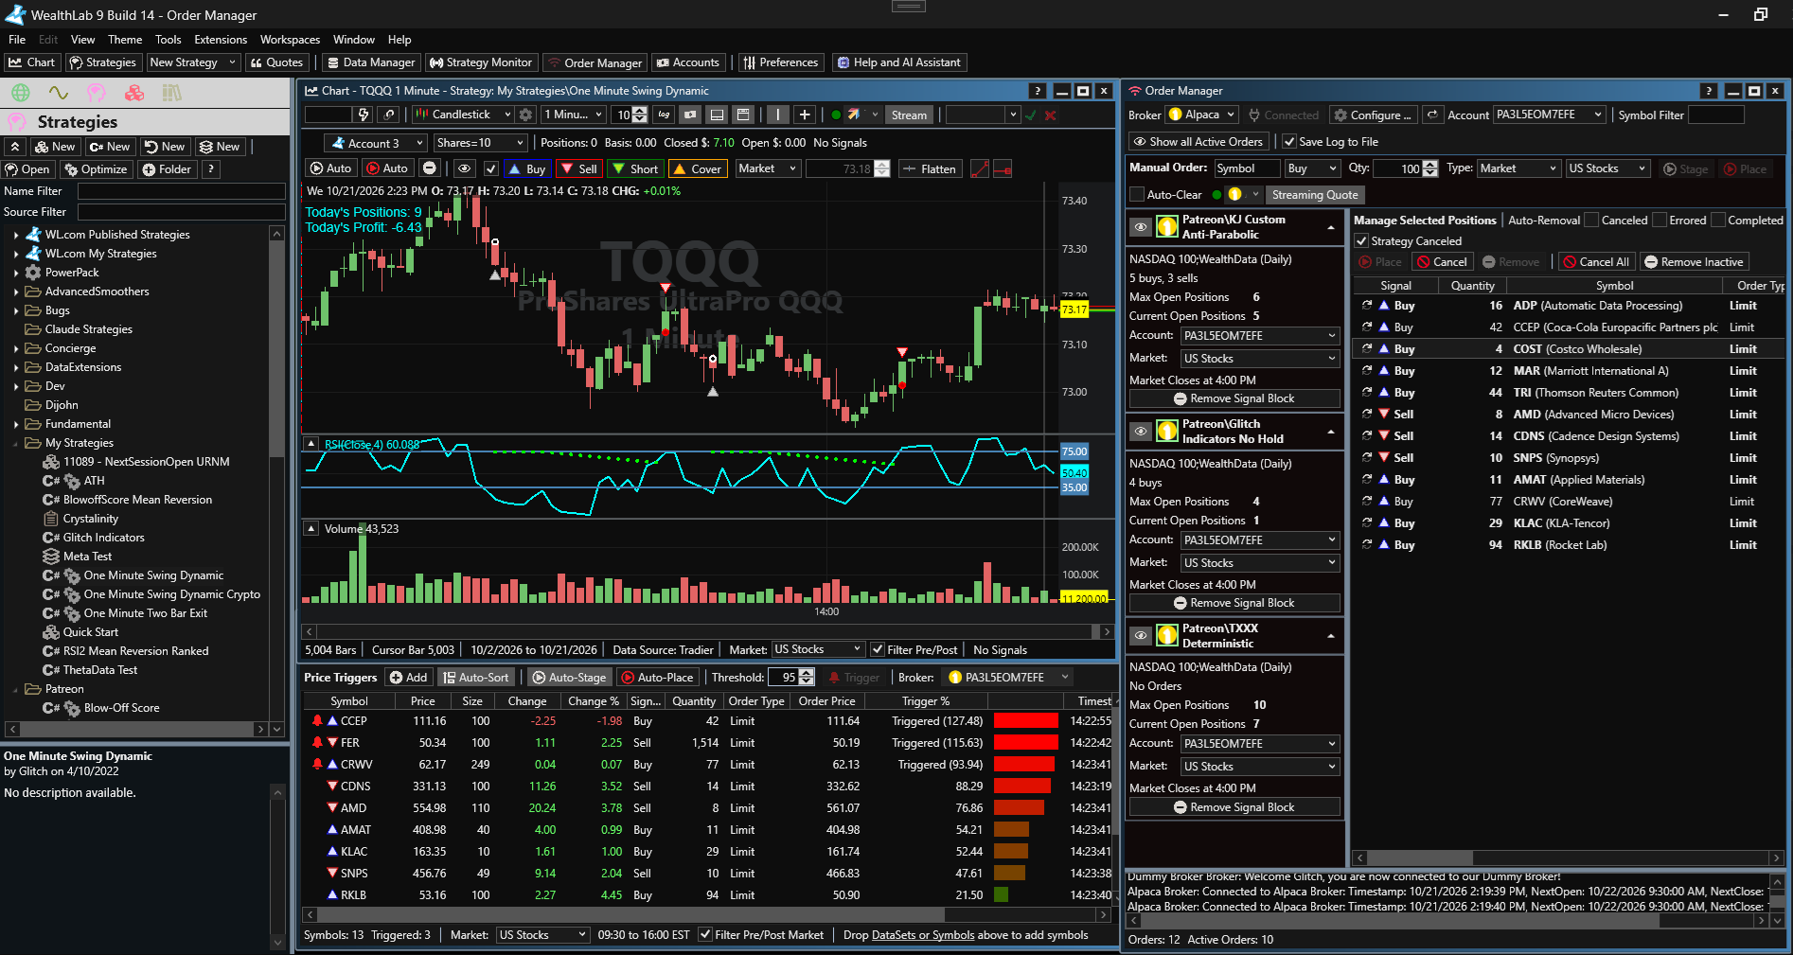Open Strategy Monitor from the toolbar
Viewport: 1793px width, 955px height.
click(481, 62)
